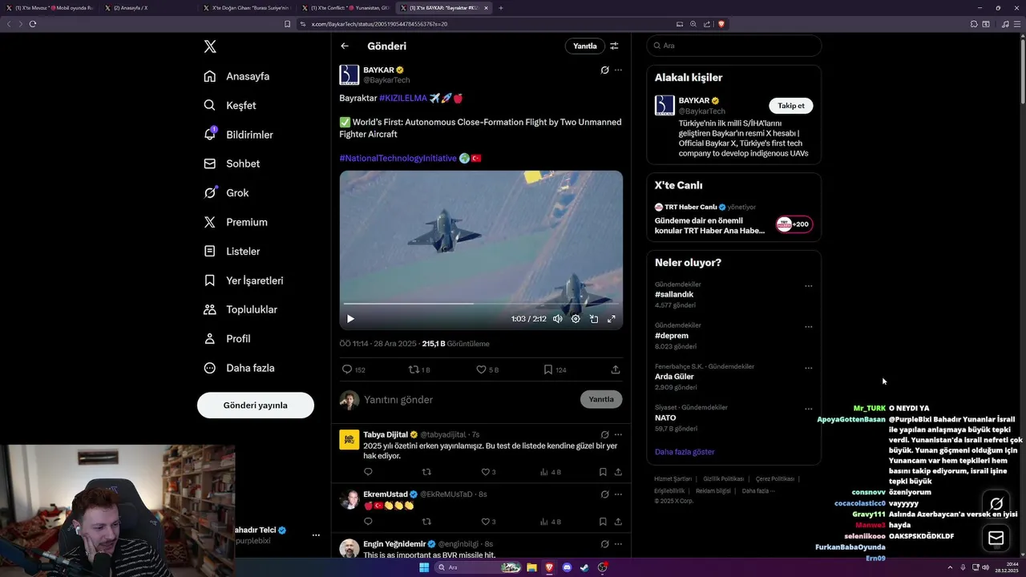Click Takip et to follow BAYKAR
The width and height of the screenshot is (1026, 577).
point(791,106)
